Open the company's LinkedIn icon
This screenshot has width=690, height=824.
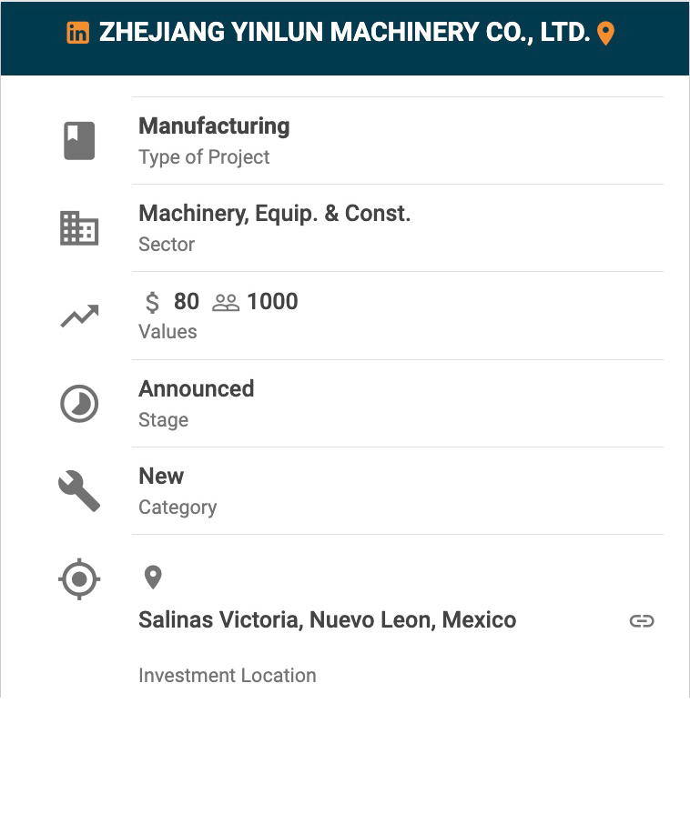(78, 34)
